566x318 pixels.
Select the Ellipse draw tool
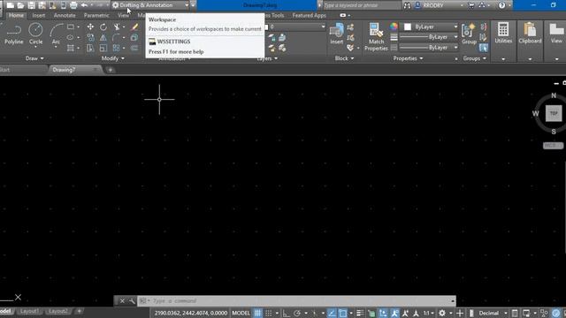[71, 37]
